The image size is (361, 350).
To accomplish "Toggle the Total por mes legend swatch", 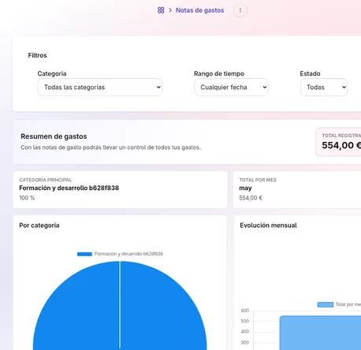I will [x=326, y=304].
